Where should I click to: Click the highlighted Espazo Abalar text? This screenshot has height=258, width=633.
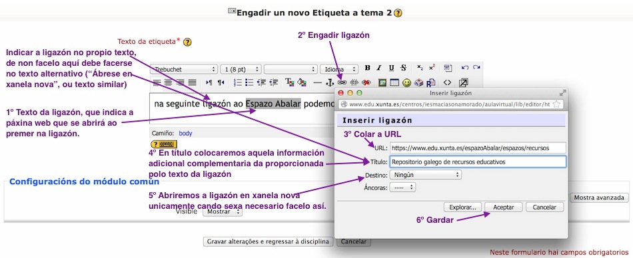[273, 104]
